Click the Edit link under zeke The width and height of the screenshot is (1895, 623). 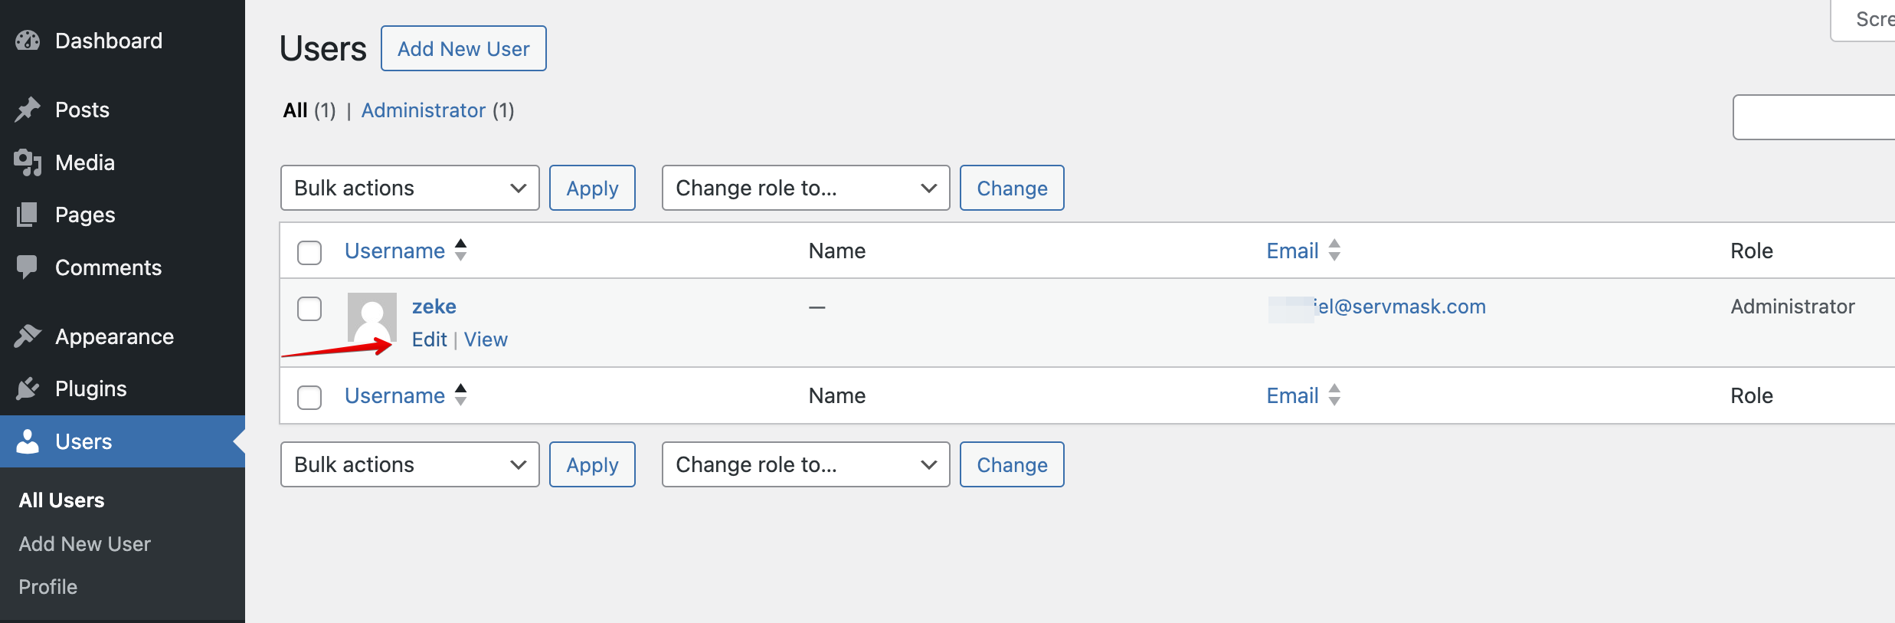point(429,339)
